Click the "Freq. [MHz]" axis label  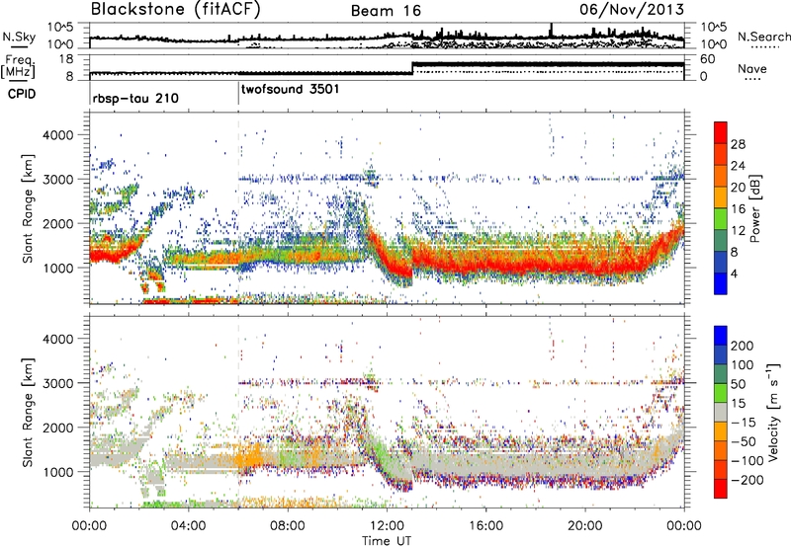(19, 67)
